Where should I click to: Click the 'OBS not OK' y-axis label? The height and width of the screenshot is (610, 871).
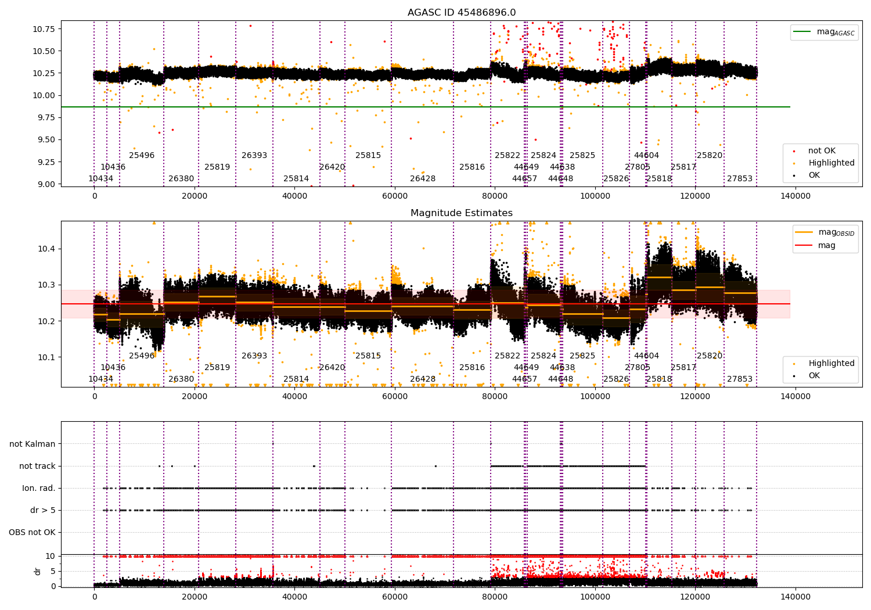[x=32, y=532]
